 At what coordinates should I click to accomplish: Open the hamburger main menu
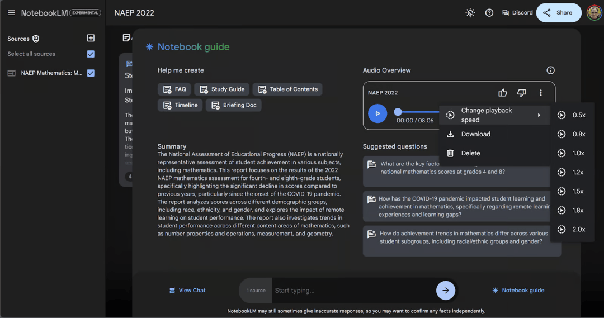click(11, 13)
